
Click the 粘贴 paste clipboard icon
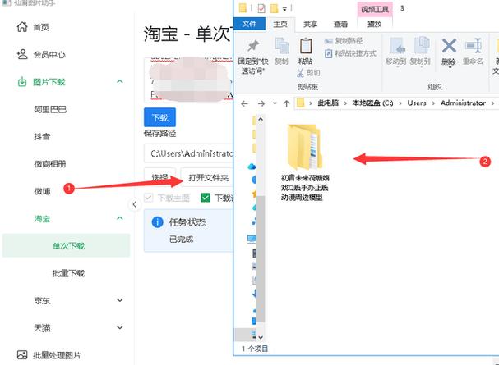[306, 46]
